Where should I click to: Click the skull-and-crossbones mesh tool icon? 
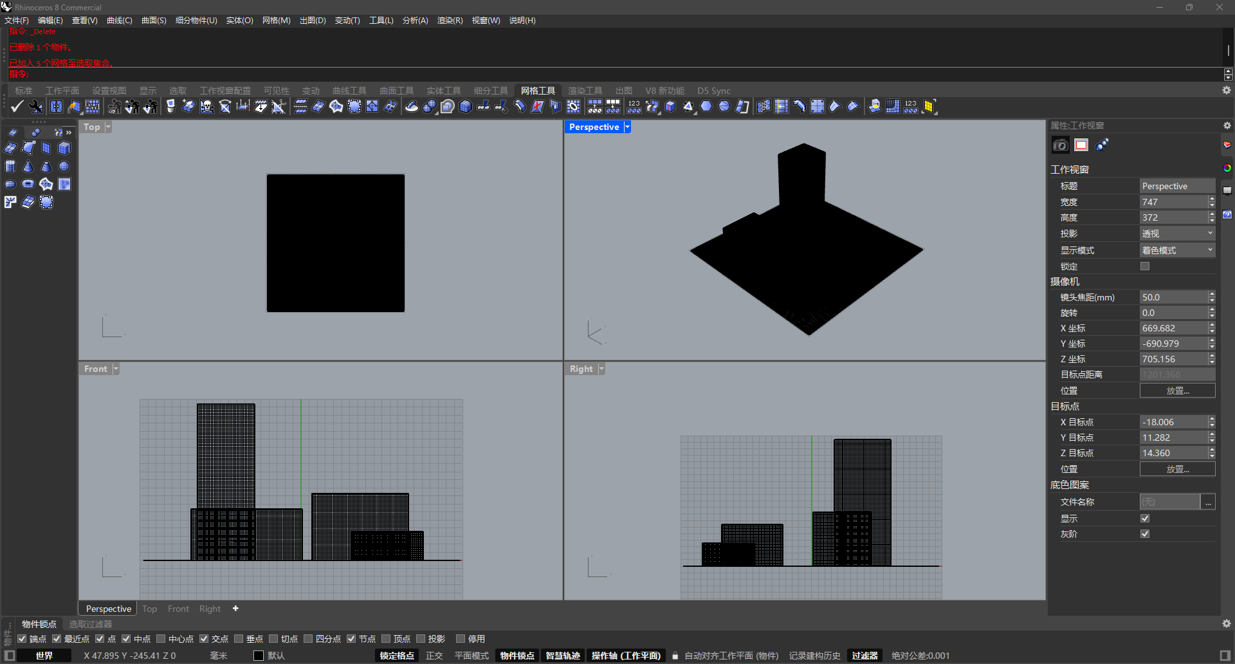tap(206, 106)
